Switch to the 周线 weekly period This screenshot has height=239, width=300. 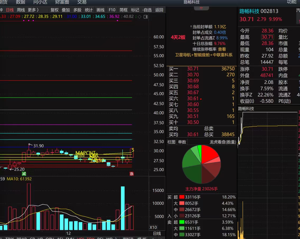point(21,10)
